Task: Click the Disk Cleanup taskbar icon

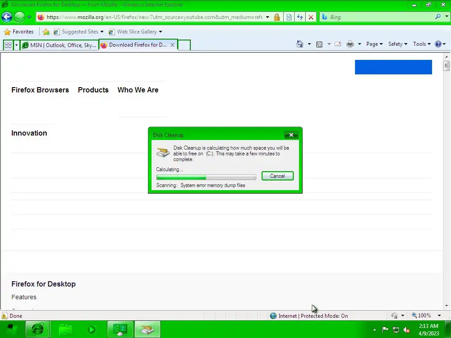Action: [x=147, y=329]
